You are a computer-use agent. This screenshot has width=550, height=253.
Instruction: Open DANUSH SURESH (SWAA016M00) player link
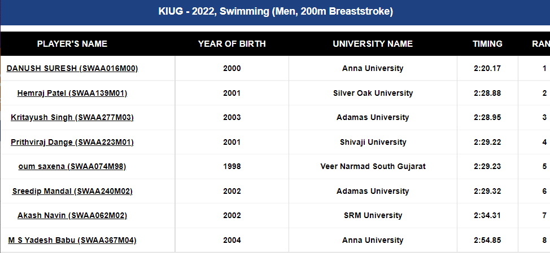coord(72,68)
